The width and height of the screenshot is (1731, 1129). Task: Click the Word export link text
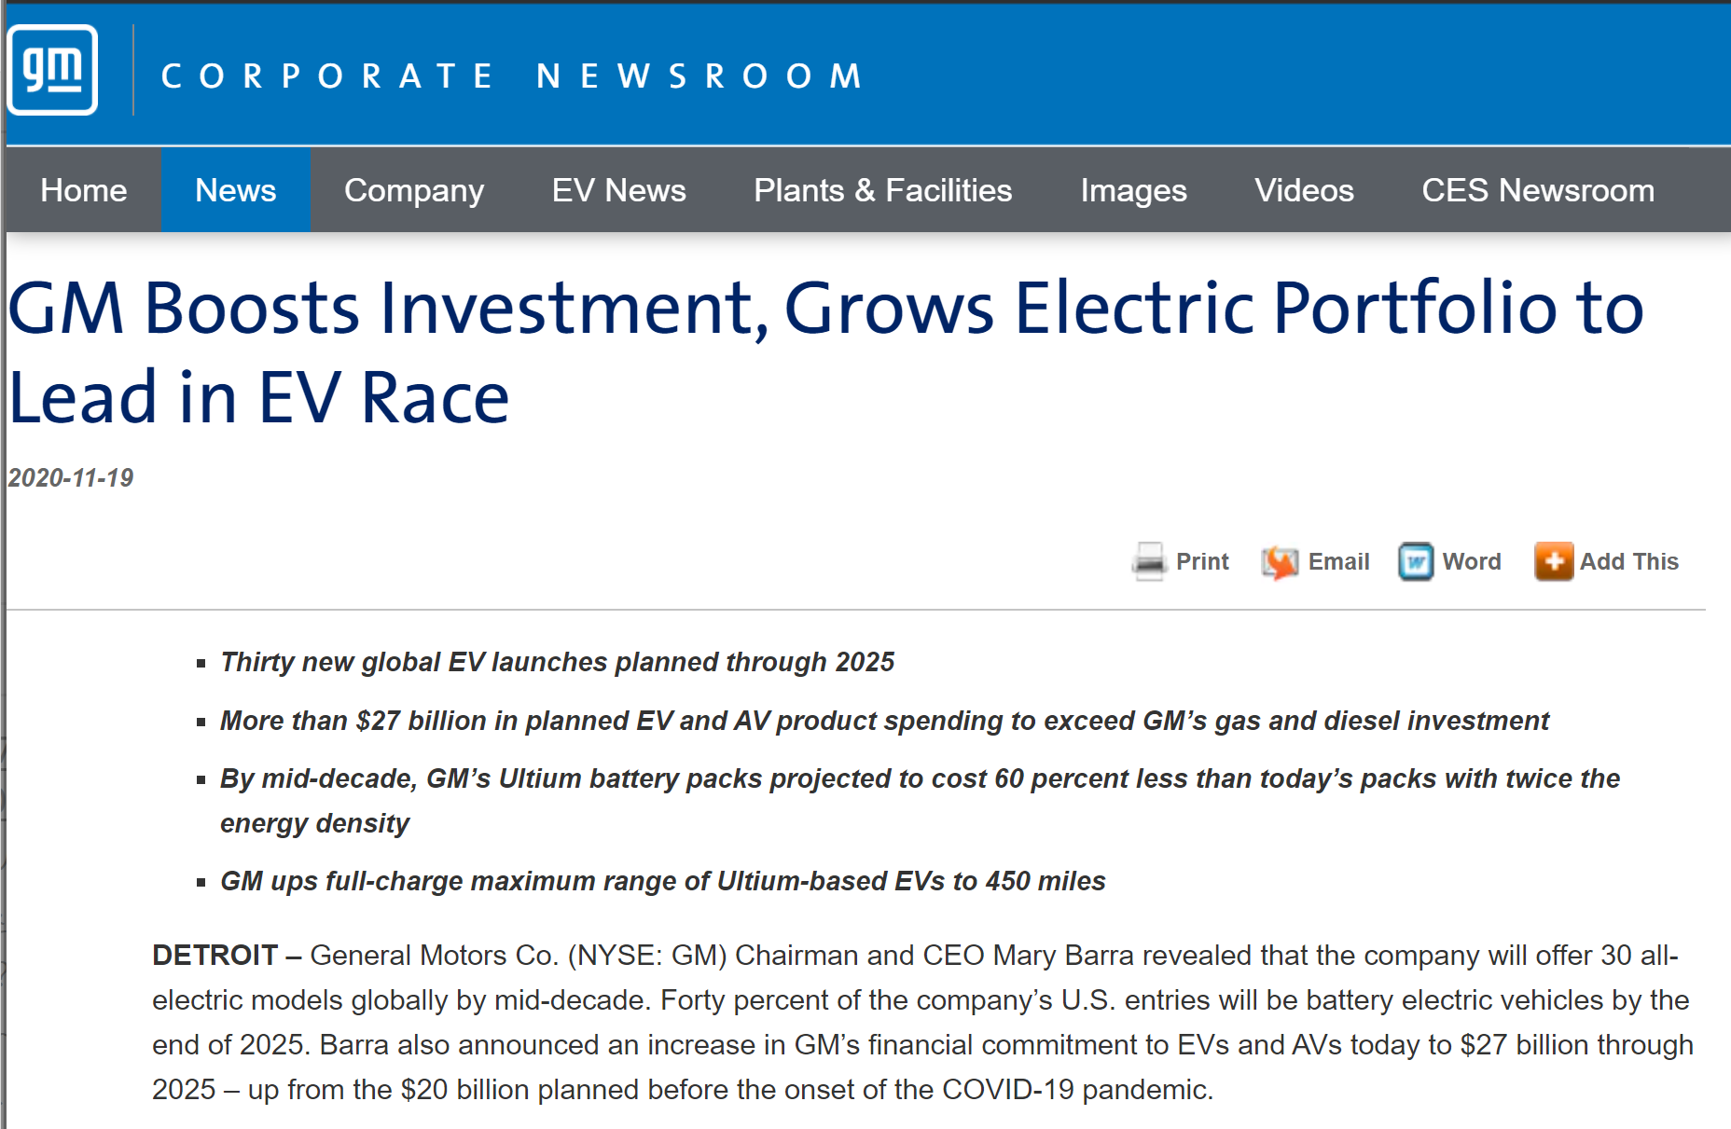(1472, 561)
